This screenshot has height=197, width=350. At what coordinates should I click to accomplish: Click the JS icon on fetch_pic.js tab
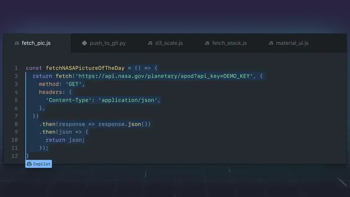pos(17,43)
